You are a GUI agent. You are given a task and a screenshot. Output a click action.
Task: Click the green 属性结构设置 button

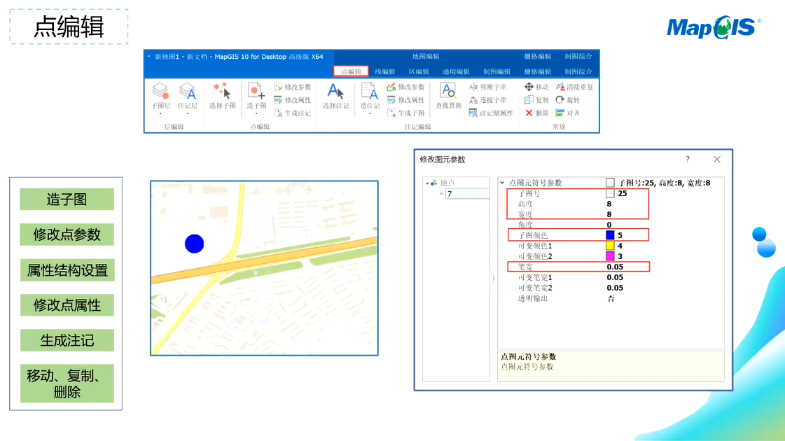point(67,269)
